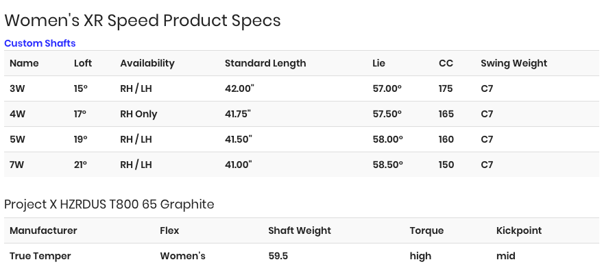Select the Kickpoint column header
Image resolution: width=602 pixels, height=273 pixels.
click(x=518, y=230)
